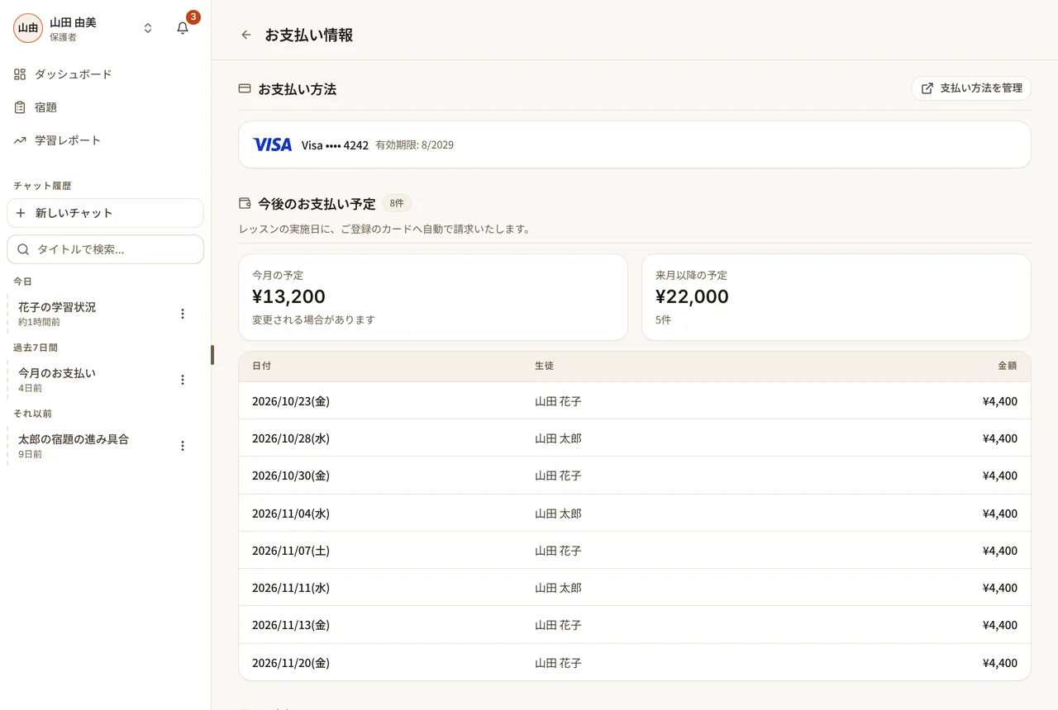1058x710 pixels.
Task: Open ダッシュボード in the sidebar
Action: (106, 74)
